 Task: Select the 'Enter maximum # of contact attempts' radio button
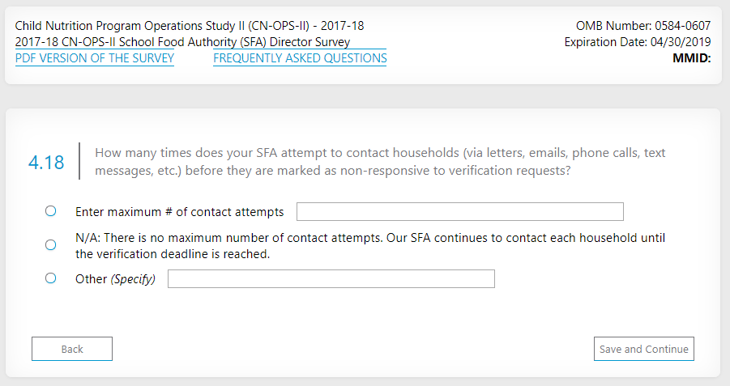coord(50,211)
